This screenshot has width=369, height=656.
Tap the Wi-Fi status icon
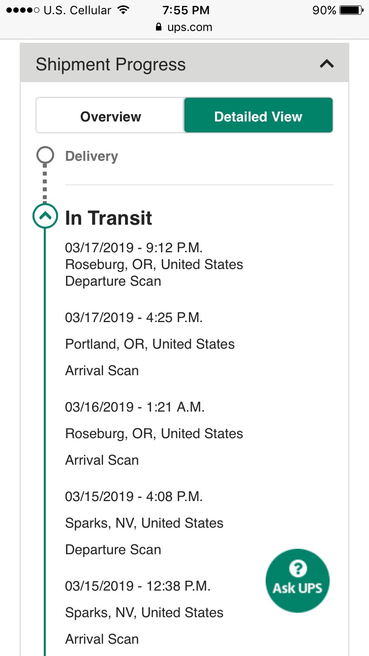(123, 10)
